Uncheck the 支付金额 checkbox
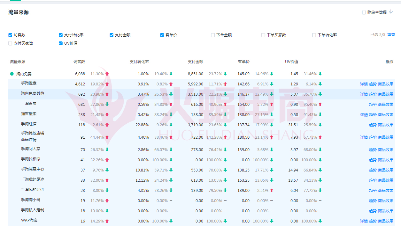Image resolution: width=401 pixels, height=226 pixels. tap(112, 35)
